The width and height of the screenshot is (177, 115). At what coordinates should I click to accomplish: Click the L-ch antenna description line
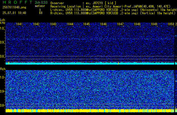pos(114,10)
